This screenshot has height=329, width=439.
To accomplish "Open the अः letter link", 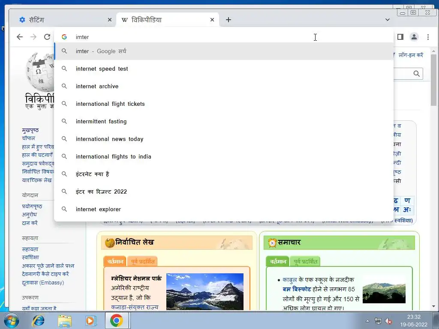I will click(407, 209).
